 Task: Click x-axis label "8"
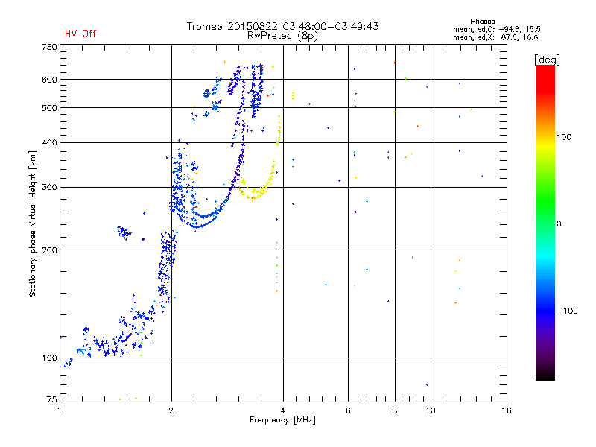click(x=395, y=410)
